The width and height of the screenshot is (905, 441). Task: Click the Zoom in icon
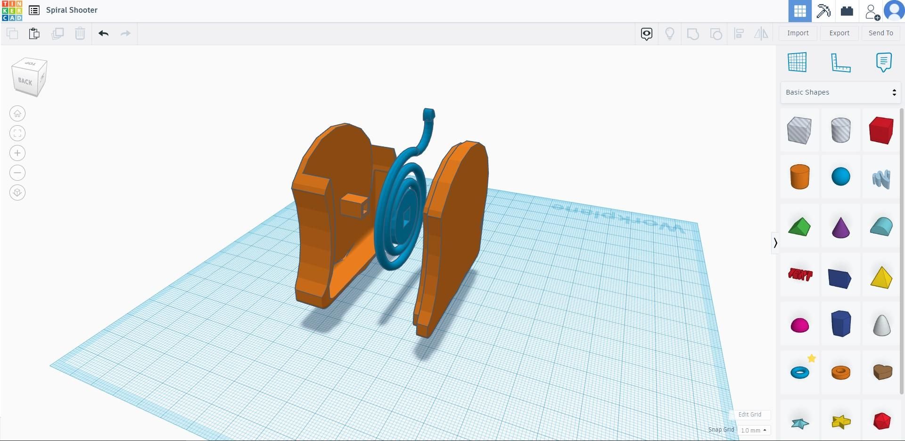17,152
